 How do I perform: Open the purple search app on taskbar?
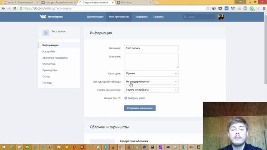tap(160, 147)
